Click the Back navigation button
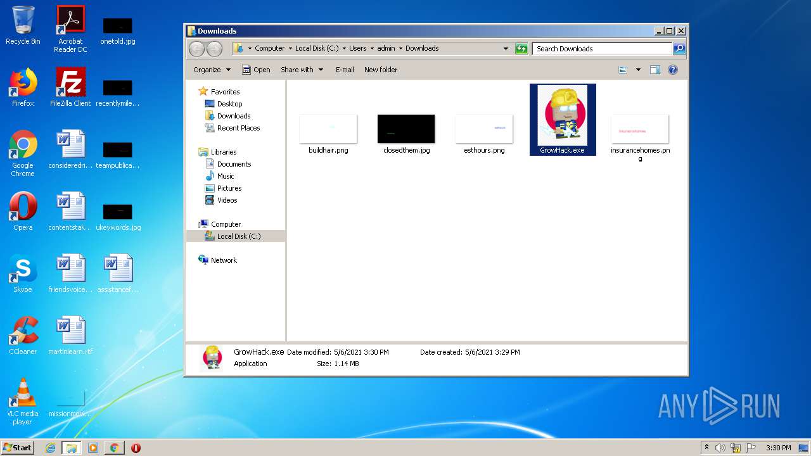The width and height of the screenshot is (811, 456). tap(197, 49)
